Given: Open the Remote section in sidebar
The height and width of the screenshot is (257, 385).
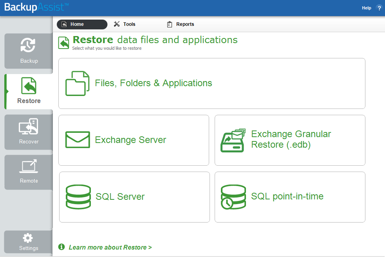Looking at the screenshot, I should click(29, 172).
